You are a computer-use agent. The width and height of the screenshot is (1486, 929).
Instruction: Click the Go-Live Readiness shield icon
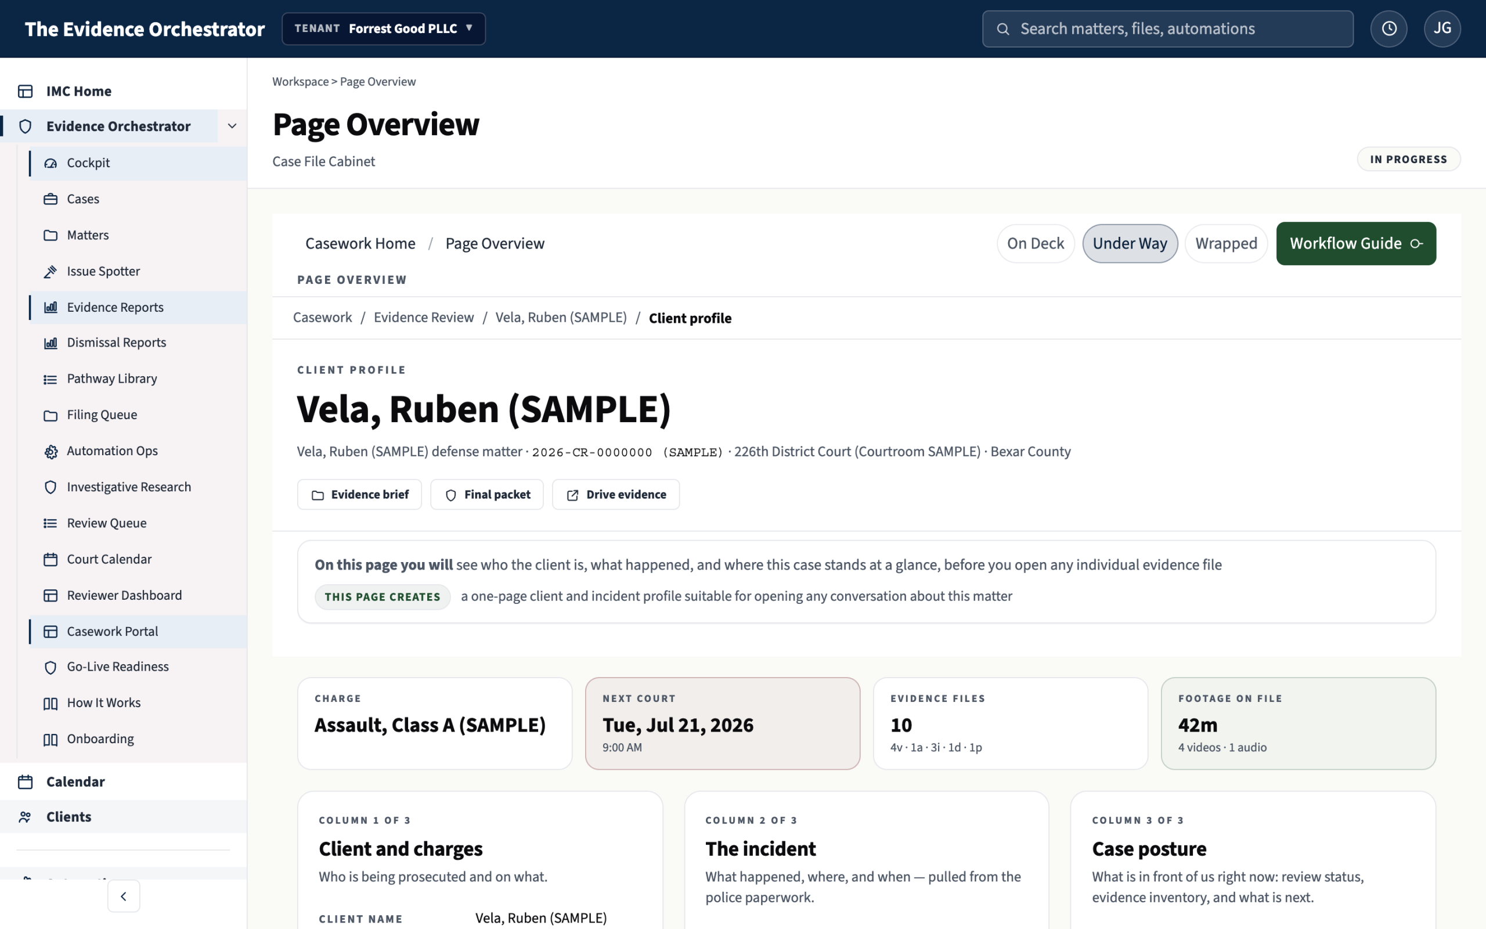pyautogui.click(x=51, y=667)
